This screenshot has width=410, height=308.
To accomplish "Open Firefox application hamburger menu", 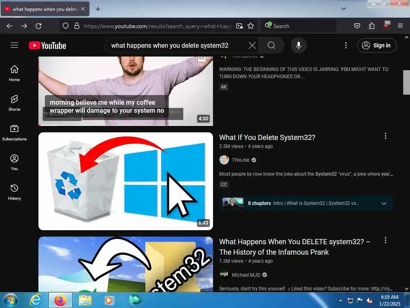I will (x=400, y=26).
